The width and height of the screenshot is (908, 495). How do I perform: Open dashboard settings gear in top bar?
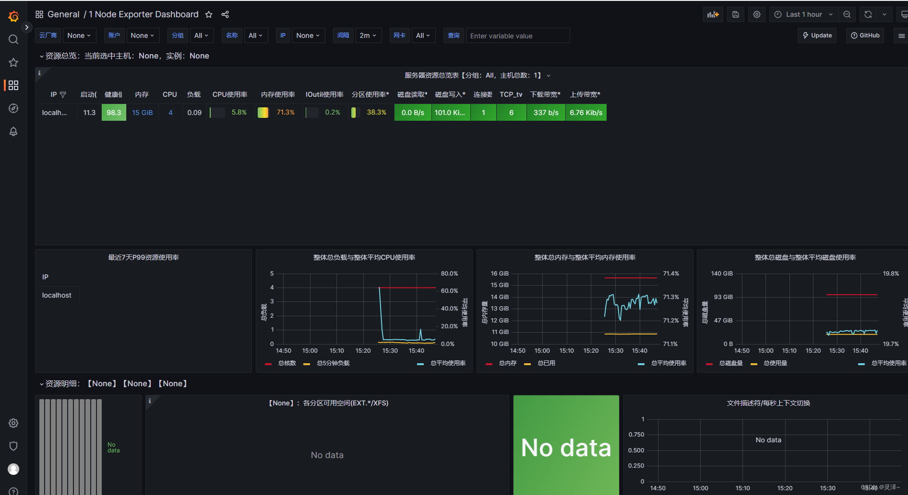[757, 14]
